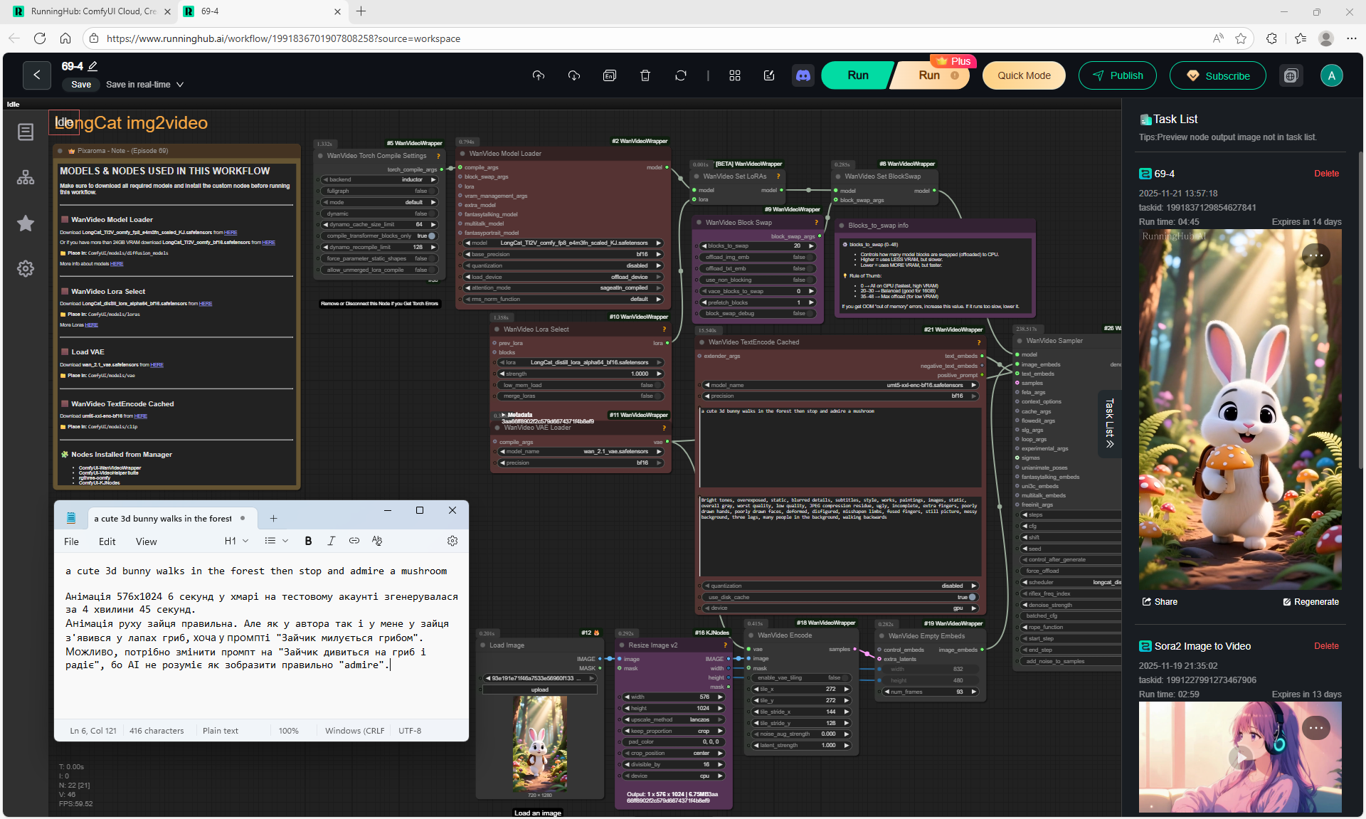The image size is (1366, 819).
Task: Expand the Save in real-time dropdown
Action: coord(180,85)
